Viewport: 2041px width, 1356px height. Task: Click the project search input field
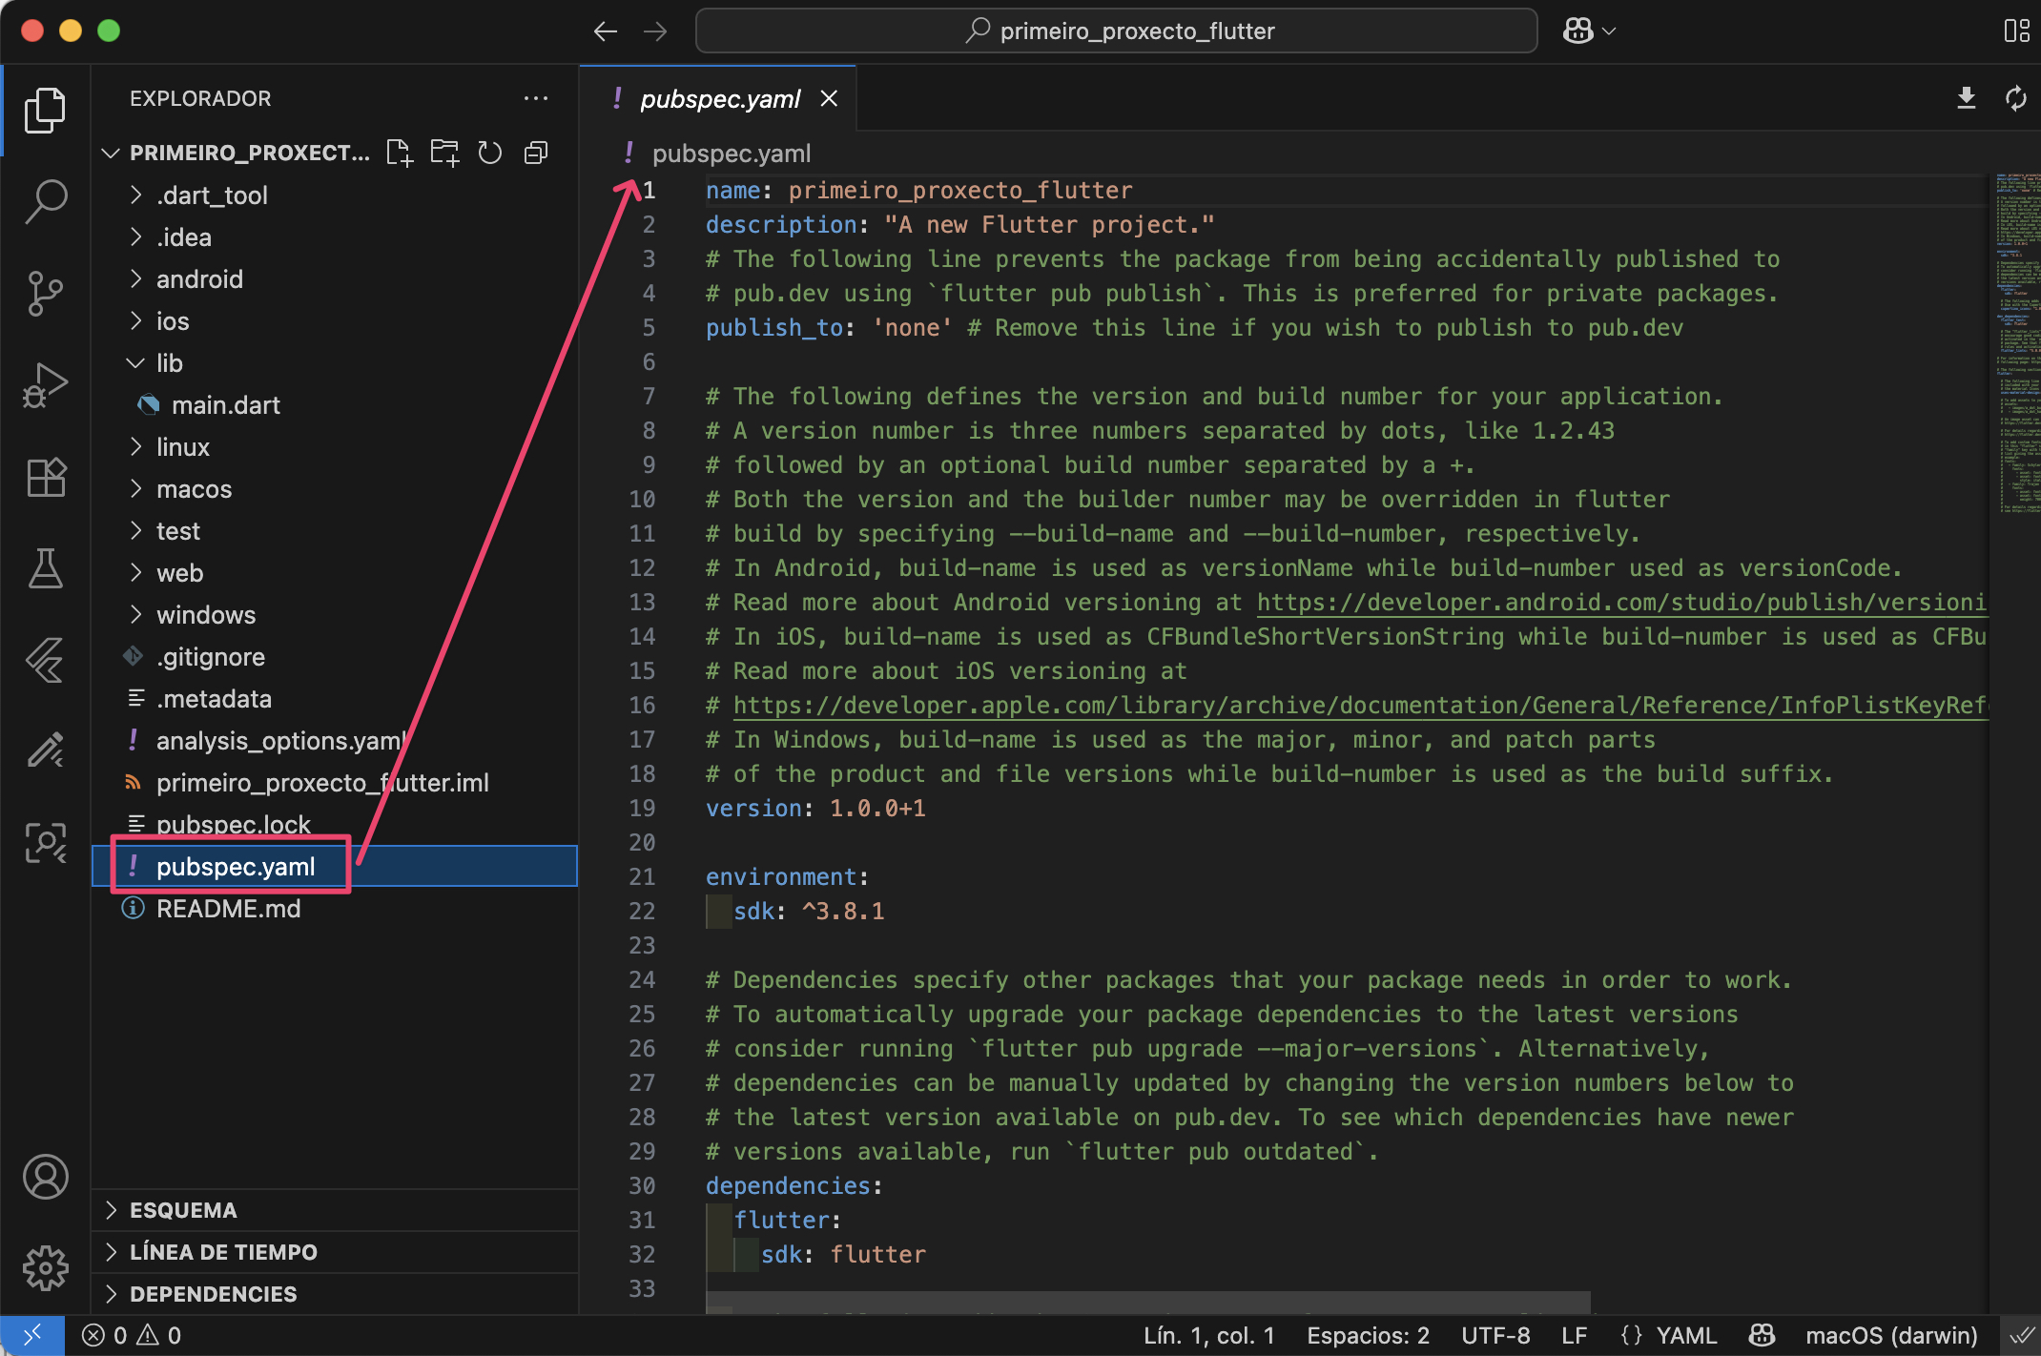coord(1116,31)
